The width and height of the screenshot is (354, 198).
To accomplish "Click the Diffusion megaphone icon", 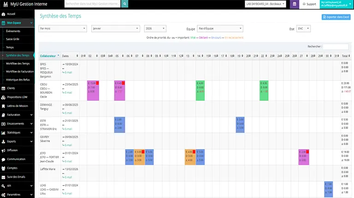I will (3, 150).
